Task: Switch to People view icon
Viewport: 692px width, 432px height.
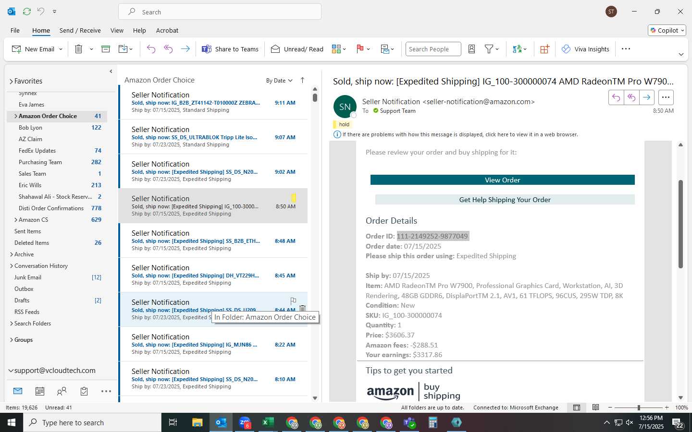Action: (x=62, y=391)
